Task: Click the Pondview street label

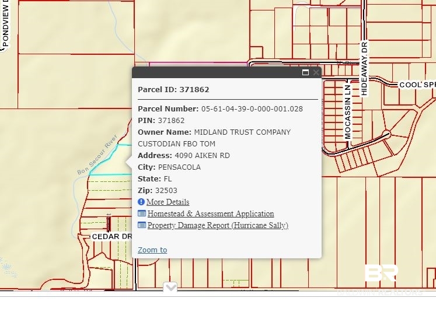Action: click(x=5, y=23)
